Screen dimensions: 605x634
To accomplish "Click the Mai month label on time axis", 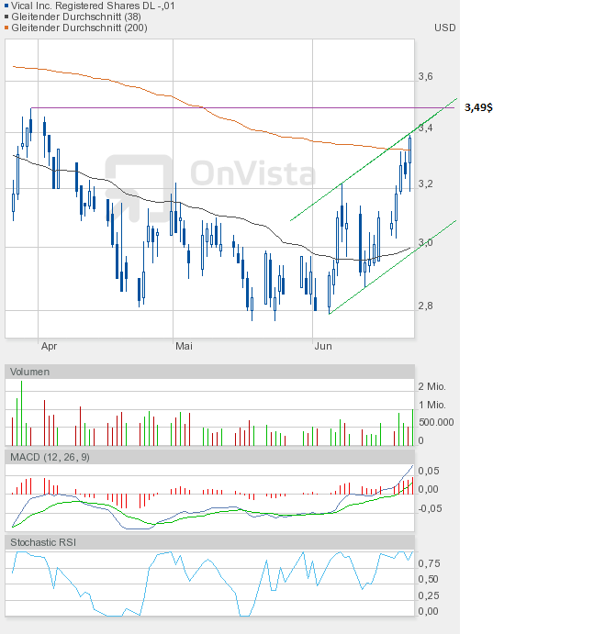I will pyautogui.click(x=184, y=346).
